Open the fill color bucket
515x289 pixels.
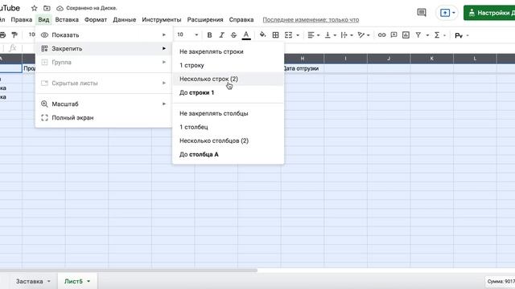coord(262,35)
